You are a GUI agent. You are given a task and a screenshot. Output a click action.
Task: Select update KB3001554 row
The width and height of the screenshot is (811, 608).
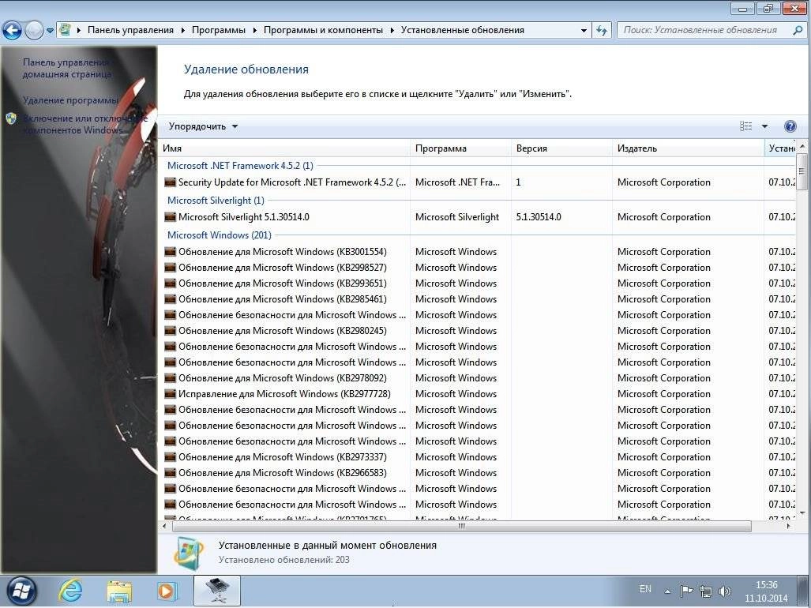pos(478,252)
